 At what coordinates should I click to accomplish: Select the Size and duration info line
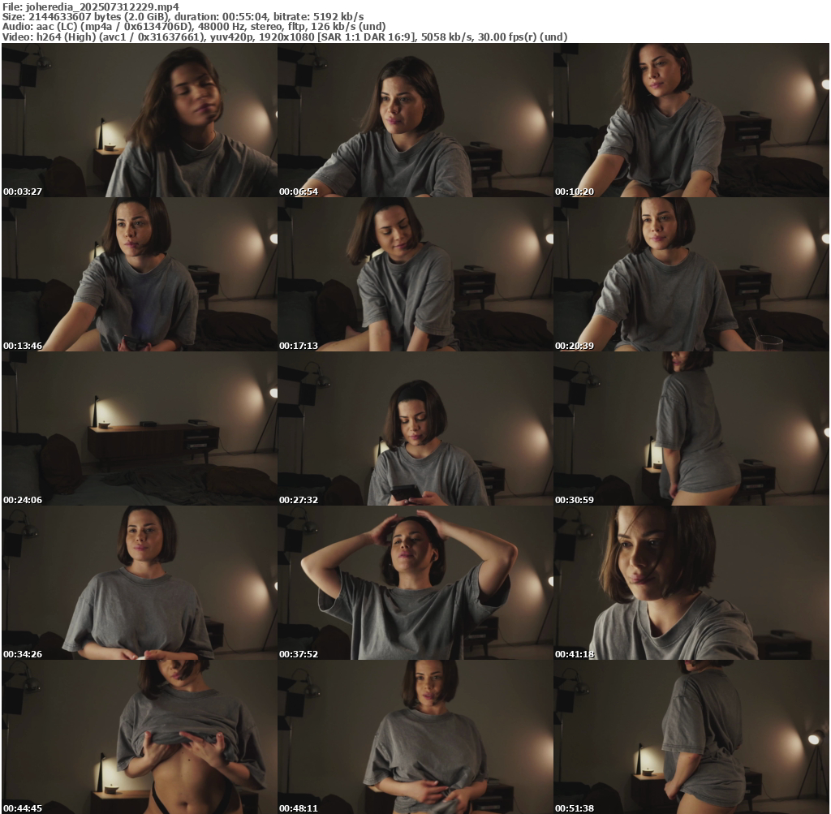[x=183, y=16]
